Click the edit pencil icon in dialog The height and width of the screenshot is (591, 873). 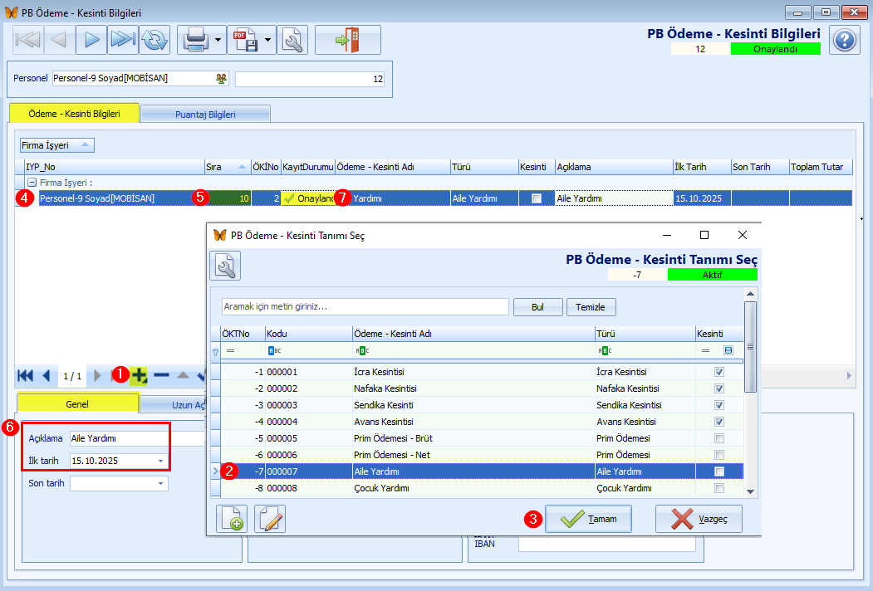click(x=271, y=519)
